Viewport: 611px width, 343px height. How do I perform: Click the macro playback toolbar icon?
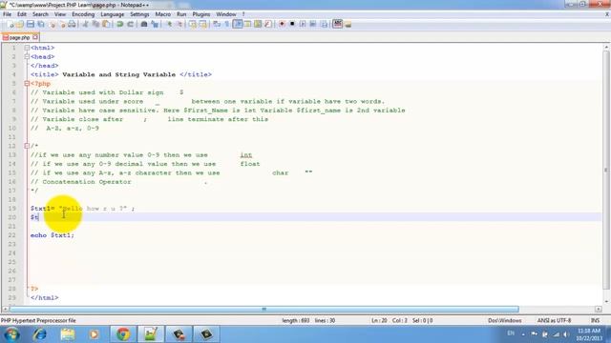tap(303, 24)
